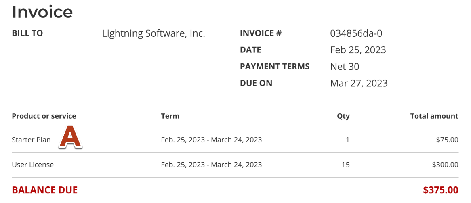
Task: Click the Starter Plan term date range
Action: point(211,140)
